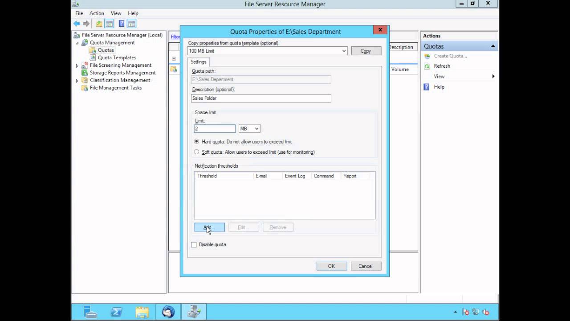This screenshot has height=321, width=570.
Task: Toggle the Show/Hide Action Pane toolbar icon
Action: click(x=132, y=24)
